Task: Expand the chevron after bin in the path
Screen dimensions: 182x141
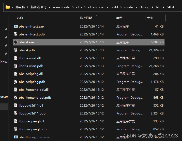Action: point(163,7)
